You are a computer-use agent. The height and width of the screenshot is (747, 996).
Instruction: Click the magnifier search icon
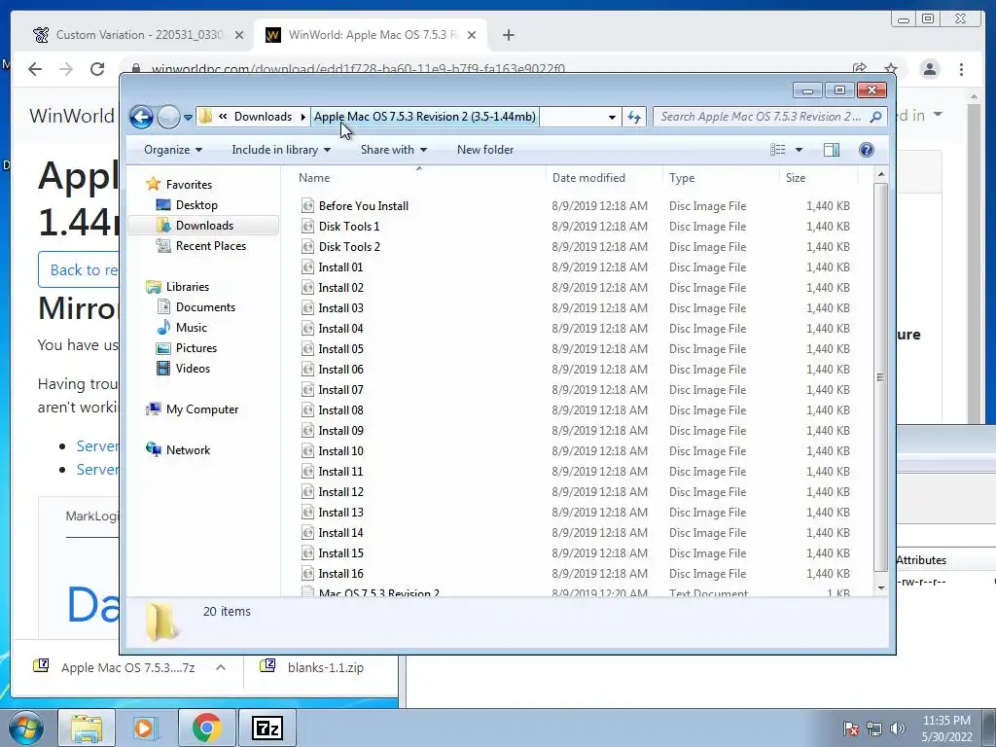click(876, 117)
